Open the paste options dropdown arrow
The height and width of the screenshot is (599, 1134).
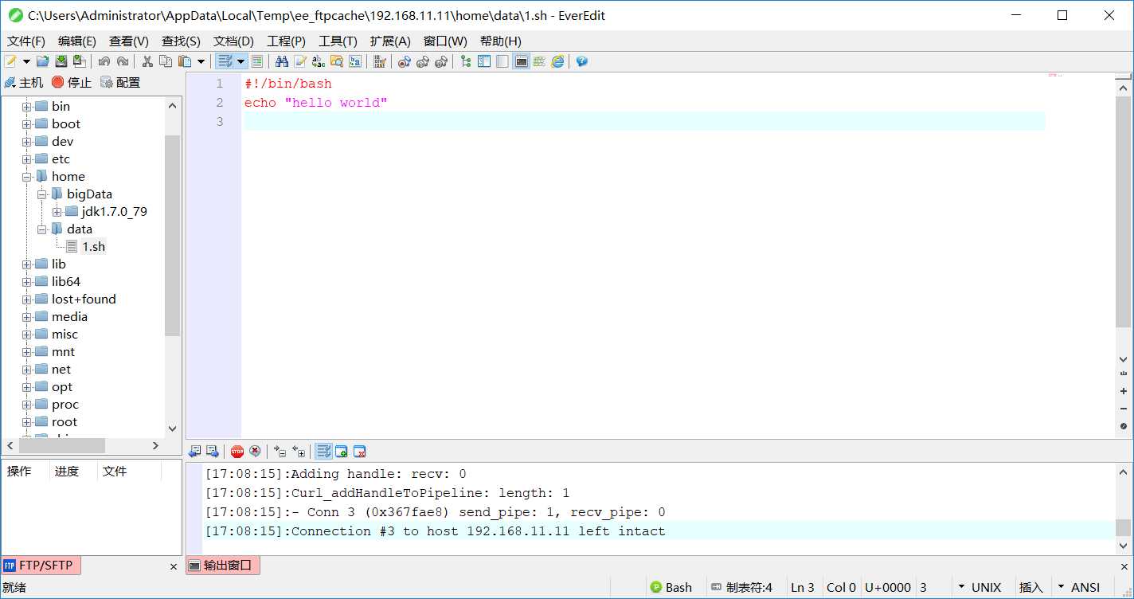(x=201, y=61)
